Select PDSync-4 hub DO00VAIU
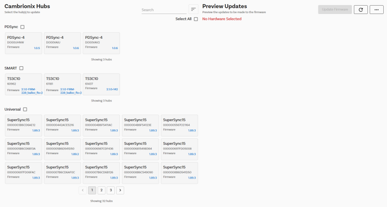 click(x=63, y=43)
